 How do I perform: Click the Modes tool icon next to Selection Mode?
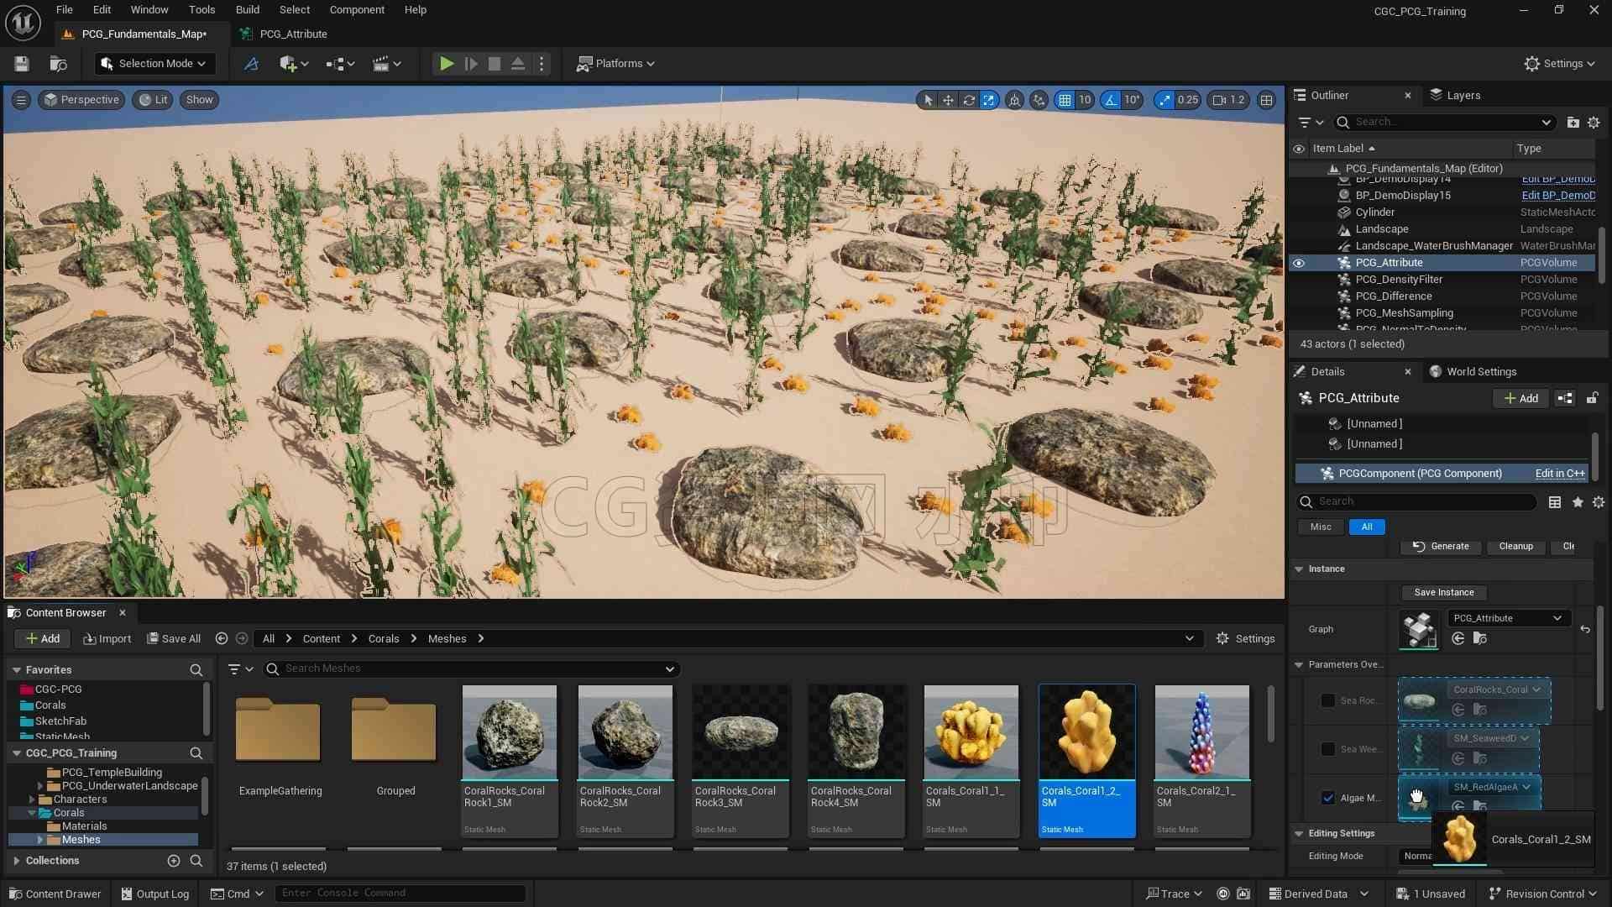click(251, 64)
